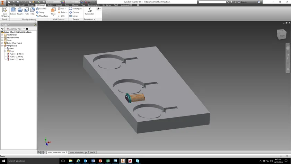Switch to Part28 document tab
The height and width of the screenshot is (164, 291).
click(x=92, y=153)
